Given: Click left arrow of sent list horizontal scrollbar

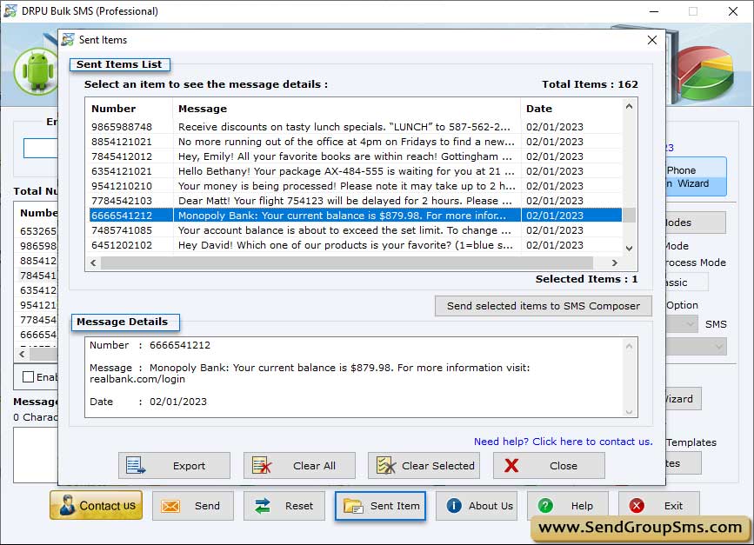Looking at the screenshot, I should [93, 263].
